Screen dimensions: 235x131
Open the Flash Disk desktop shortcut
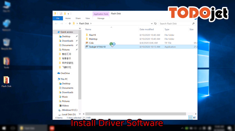point(7,81)
